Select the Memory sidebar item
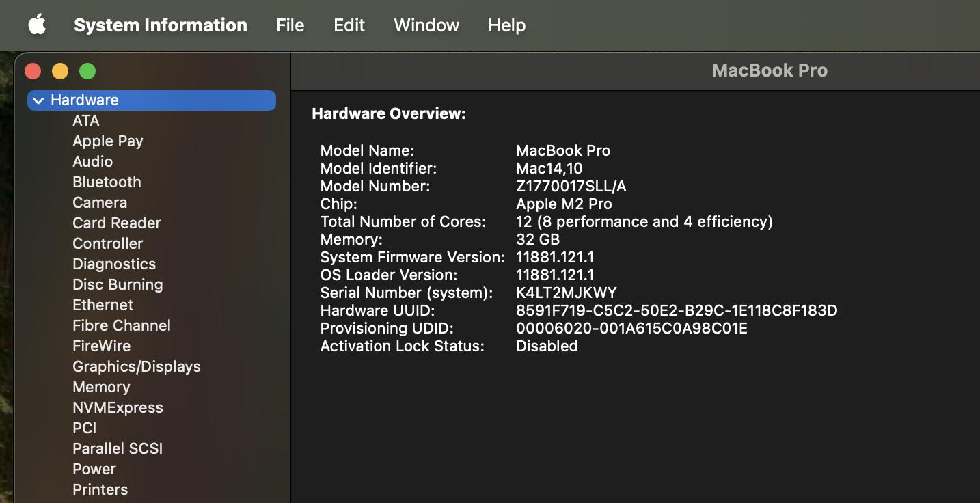This screenshot has height=503, width=980. 101,387
